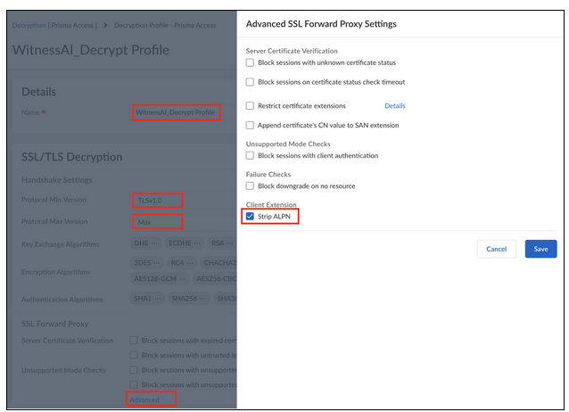Click the Unsupported Mode Checks heading in the settings dialog
This screenshot has height=412, width=569.
pos(288,144)
